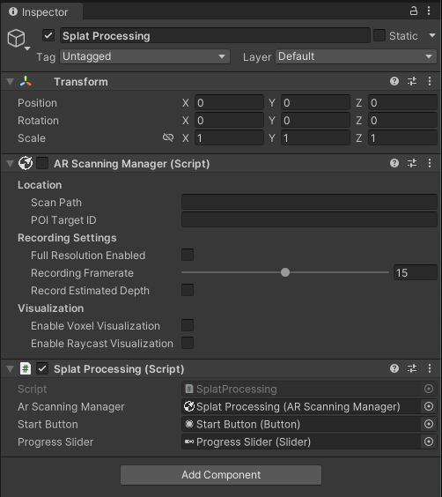Click the Recording Framerate slider handle
442x497 pixels.
(285, 272)
